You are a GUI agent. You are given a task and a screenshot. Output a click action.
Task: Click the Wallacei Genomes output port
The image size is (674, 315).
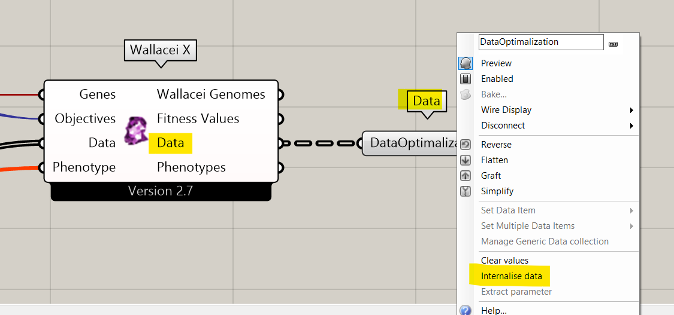pos(280,94)
